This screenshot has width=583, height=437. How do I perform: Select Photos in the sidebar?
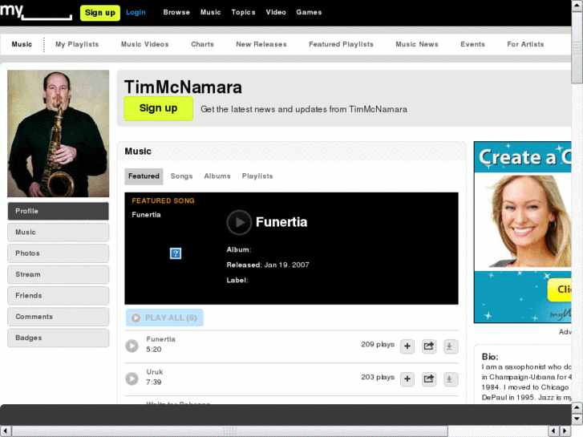coord(58,253)
